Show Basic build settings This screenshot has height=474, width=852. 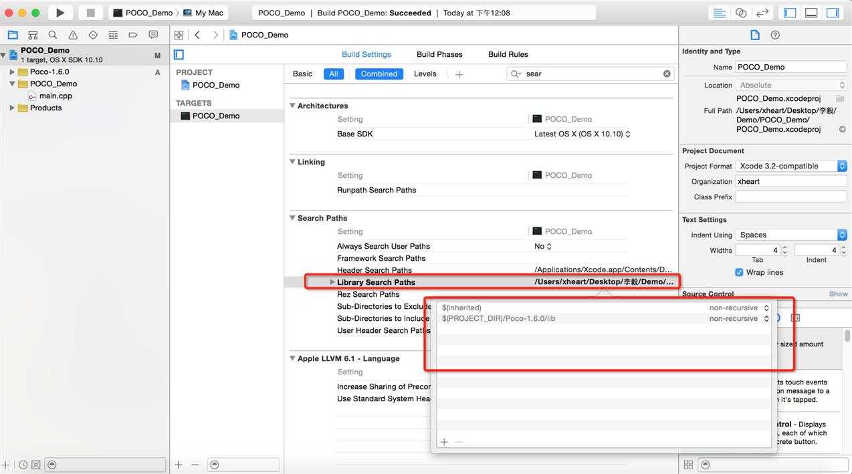[x=302, y=74]
